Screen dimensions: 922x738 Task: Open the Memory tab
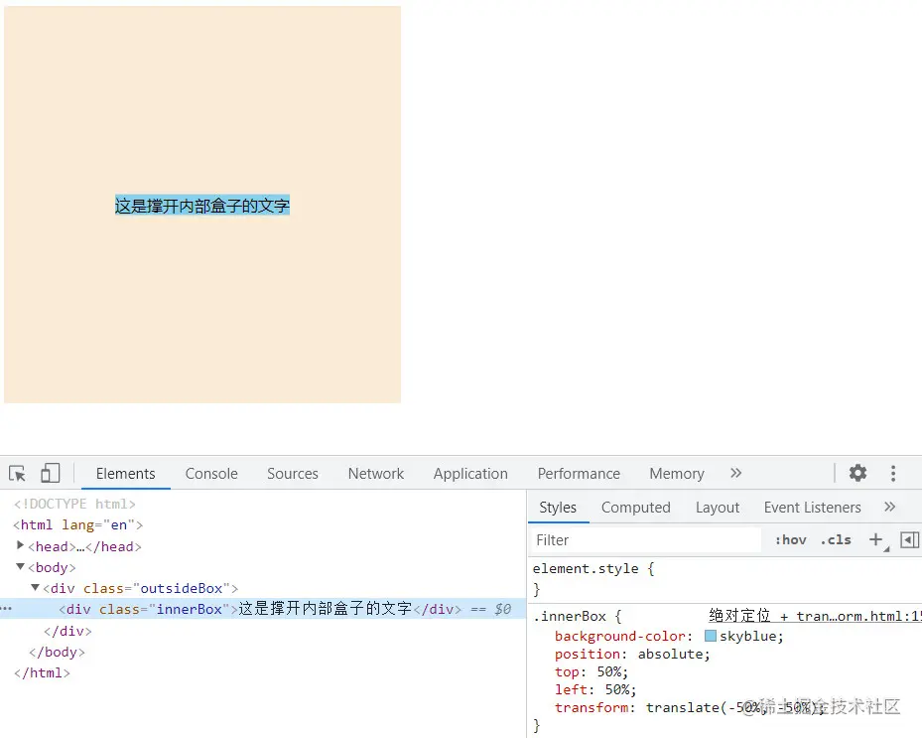[x=677, y=474]
